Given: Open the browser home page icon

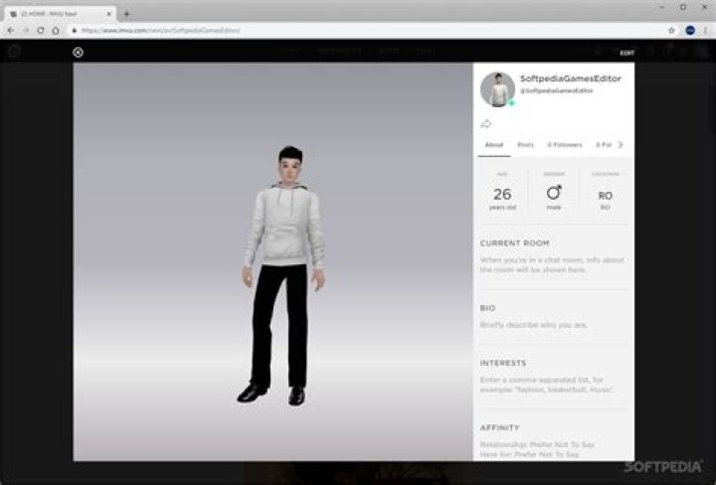Looking at the screenshot, I should click(x=56, y=31).
